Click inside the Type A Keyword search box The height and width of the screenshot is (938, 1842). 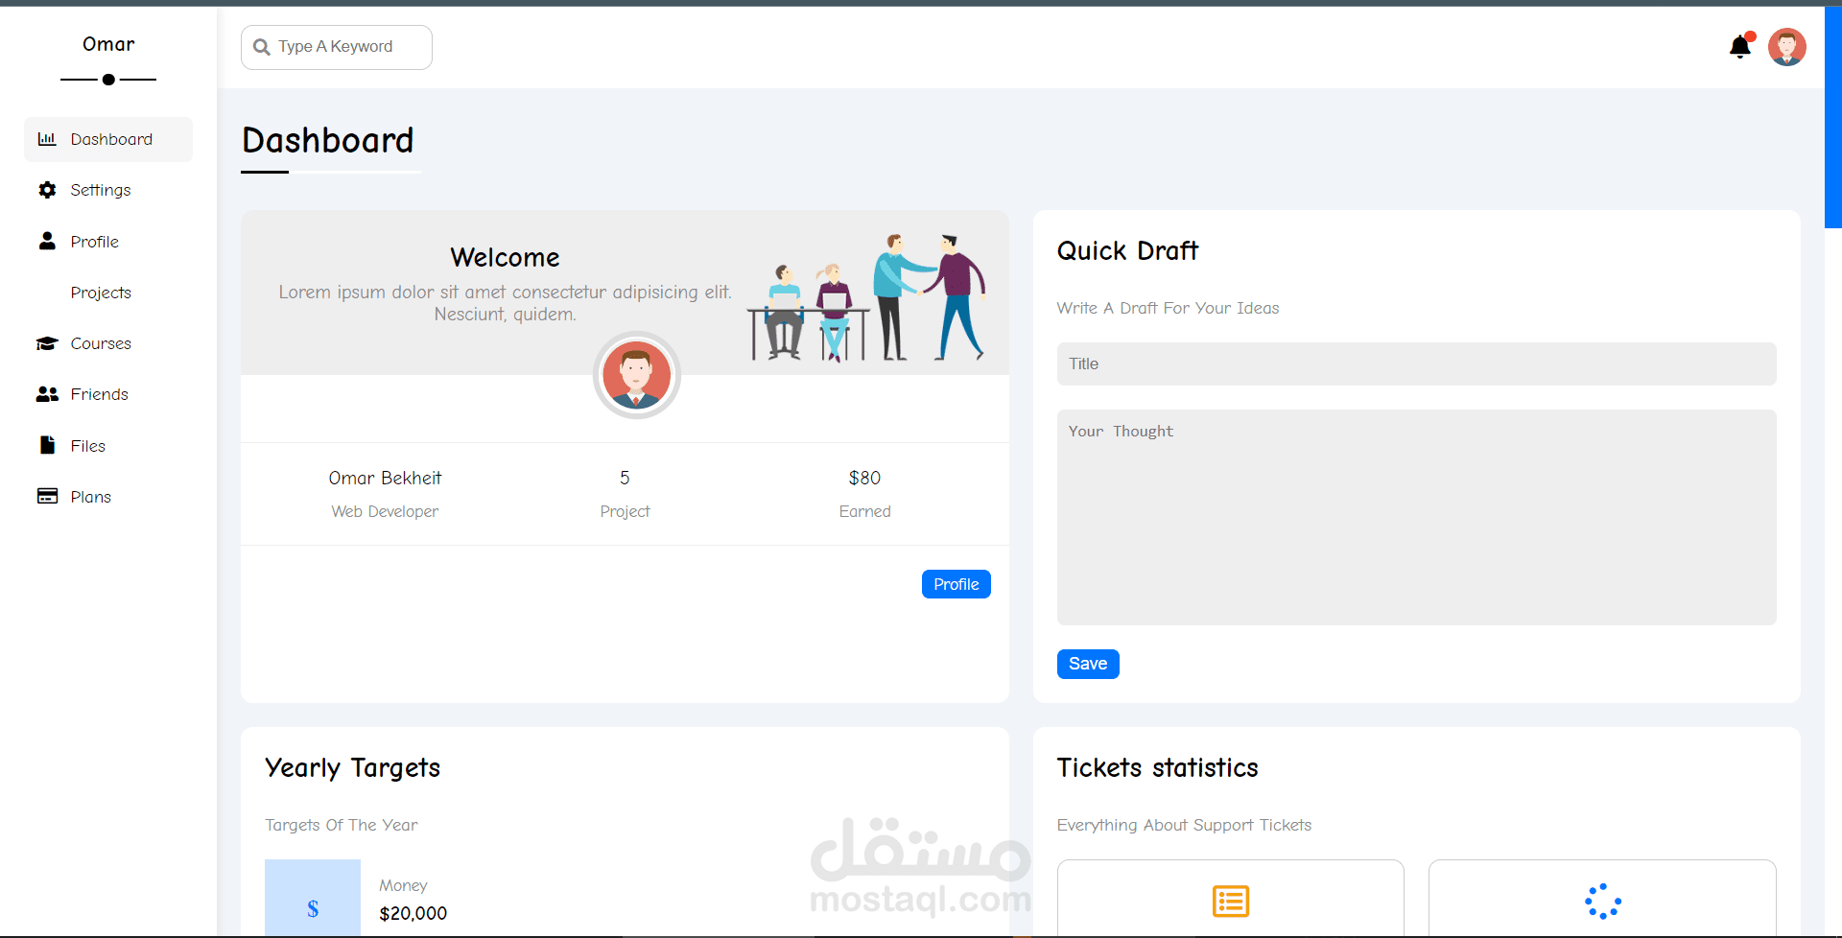(336, 46)
